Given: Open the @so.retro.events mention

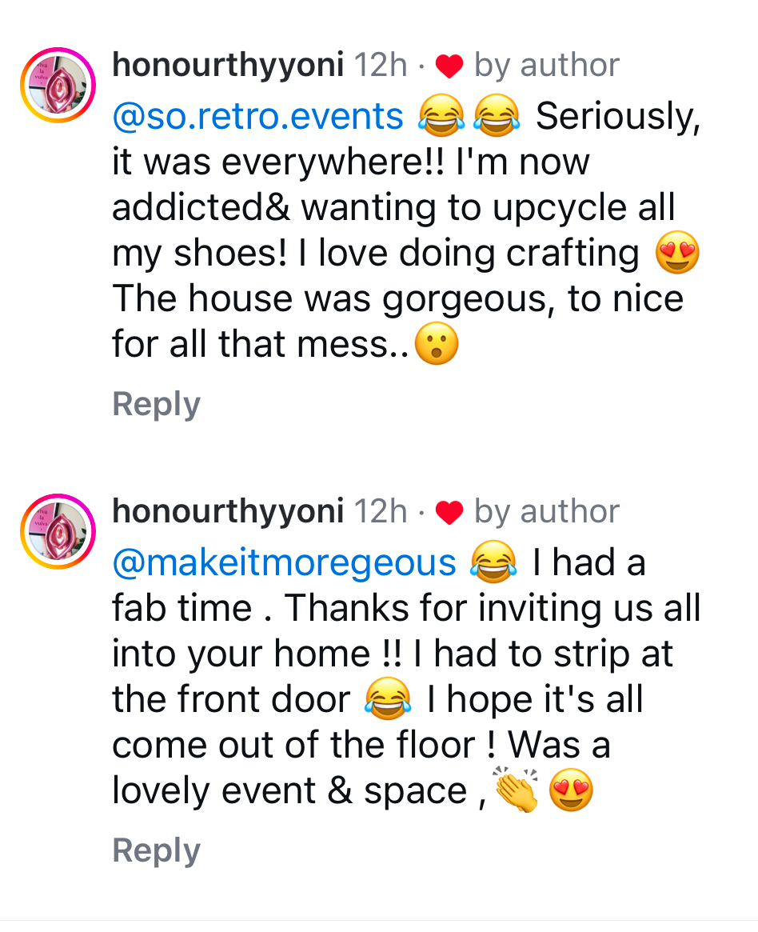Looking at the screenshot, I should coord(258,116).
